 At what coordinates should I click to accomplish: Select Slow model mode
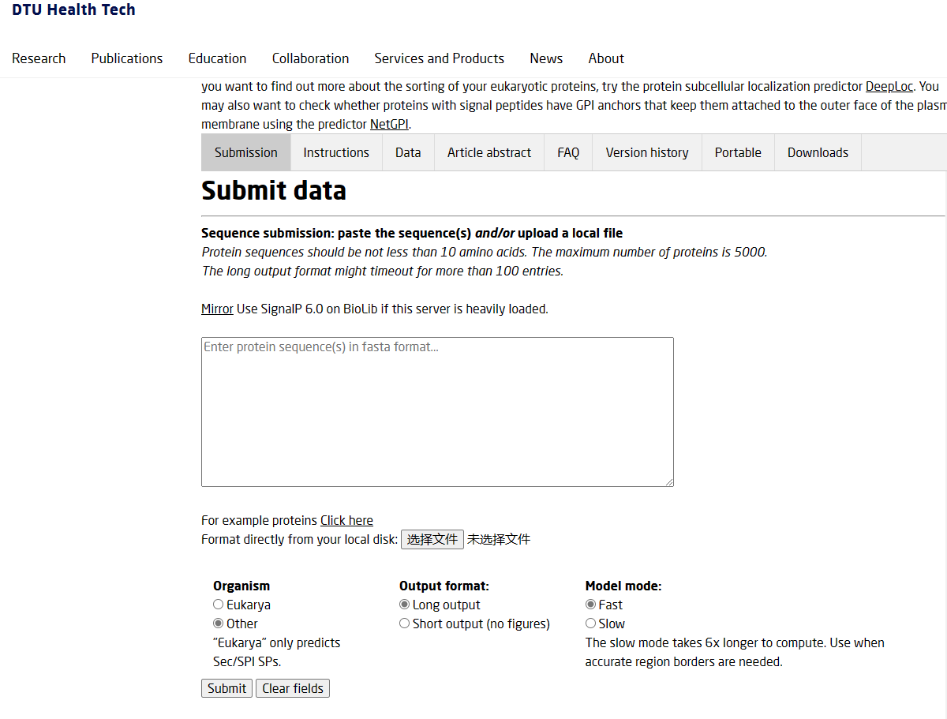click(x=590, y=624)
